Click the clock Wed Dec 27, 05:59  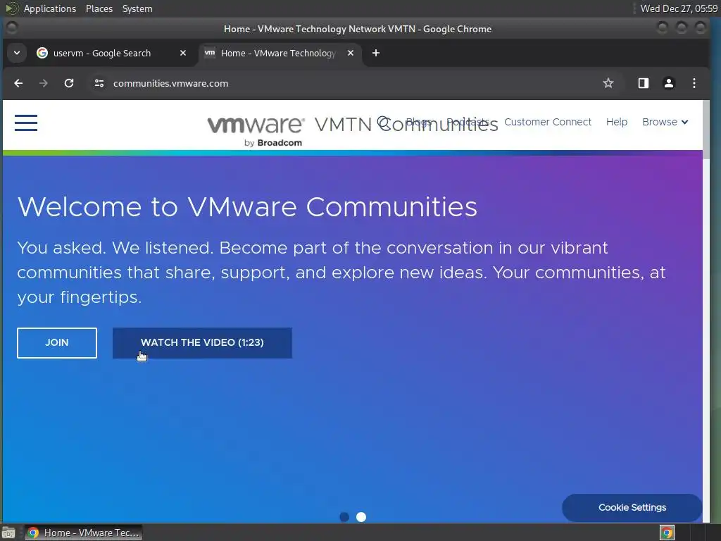(679, 8)
